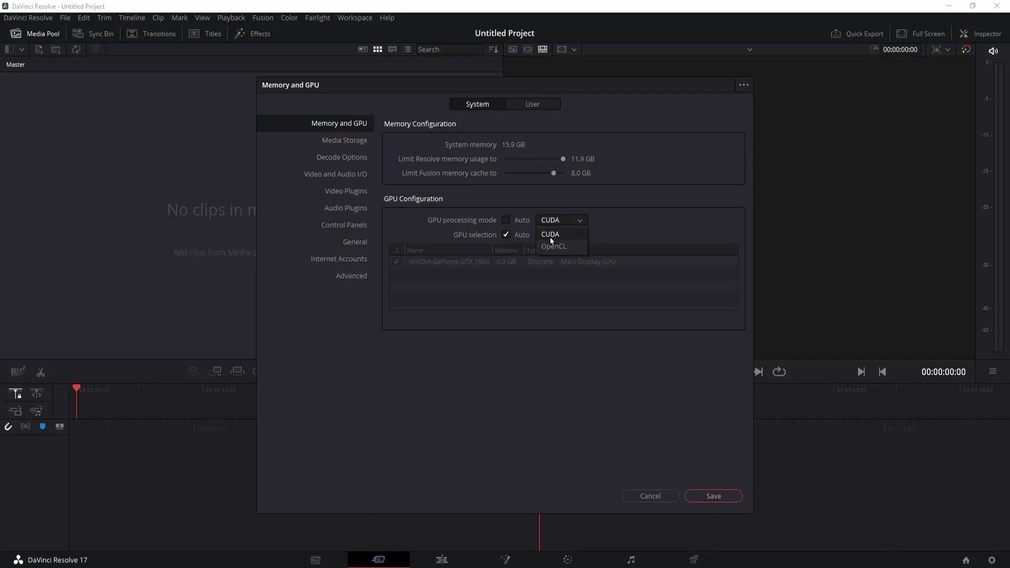This screenshot has width=1010, height=568.
Task: Select Media Storage in preferences sidebar
Action: point(344,140)
